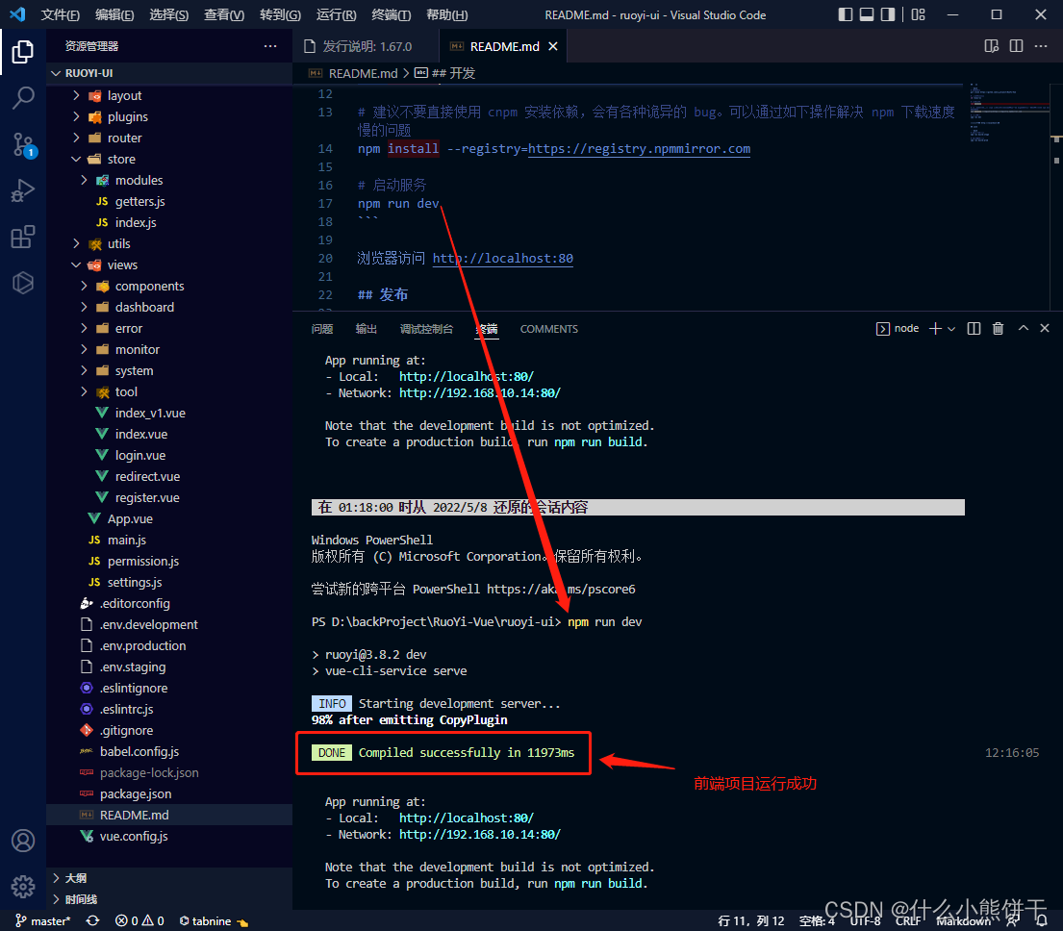The image size is (1063, 931).
Task: Open Run and Debug view
Action: click(22, 191)
